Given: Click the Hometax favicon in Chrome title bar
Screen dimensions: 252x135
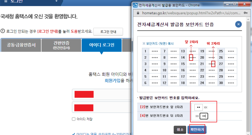Looking at the screenshot, I should pyautogui.click(x=135, y=5).
